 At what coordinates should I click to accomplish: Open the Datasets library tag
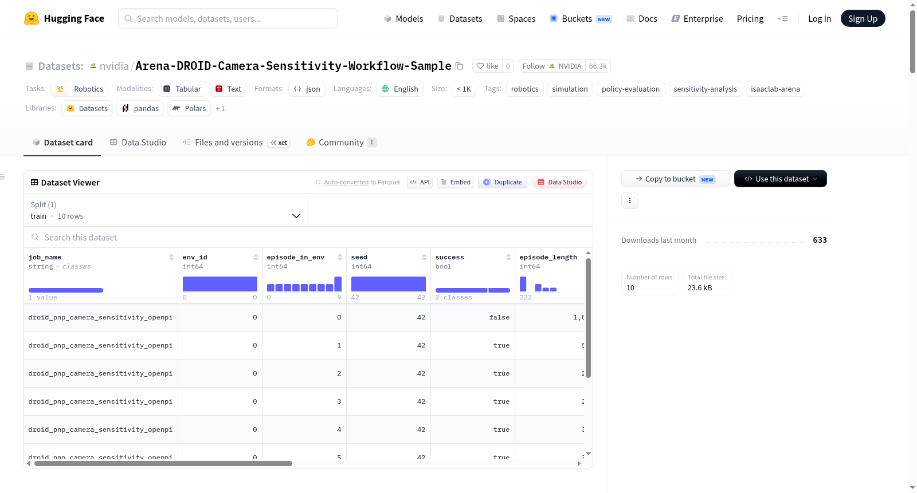coord(87,108)
